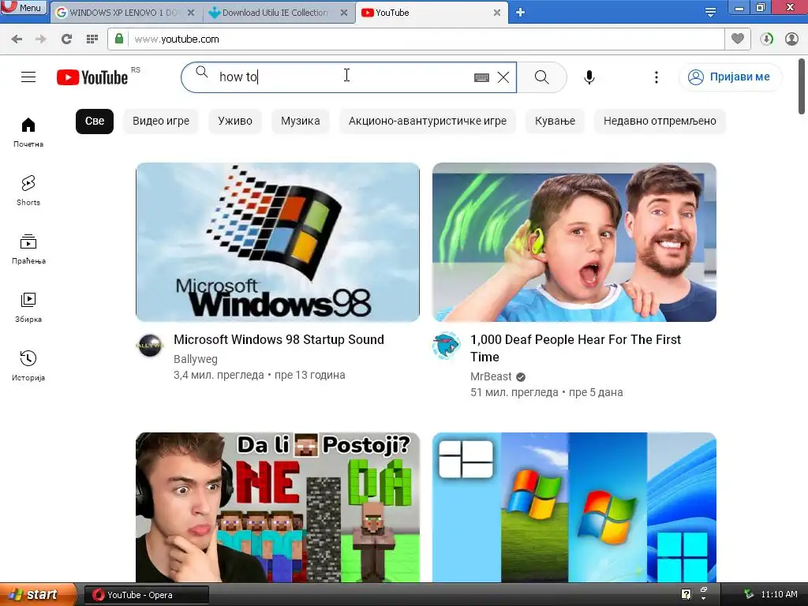Open the 'Da li Postoji?' Minecraft thumbnail
The height and width of the screenshot is (606, 808).
tap(278, 507)
